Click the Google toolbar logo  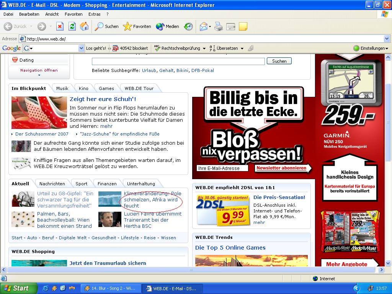pyautogui.click(x=11, y=48)
